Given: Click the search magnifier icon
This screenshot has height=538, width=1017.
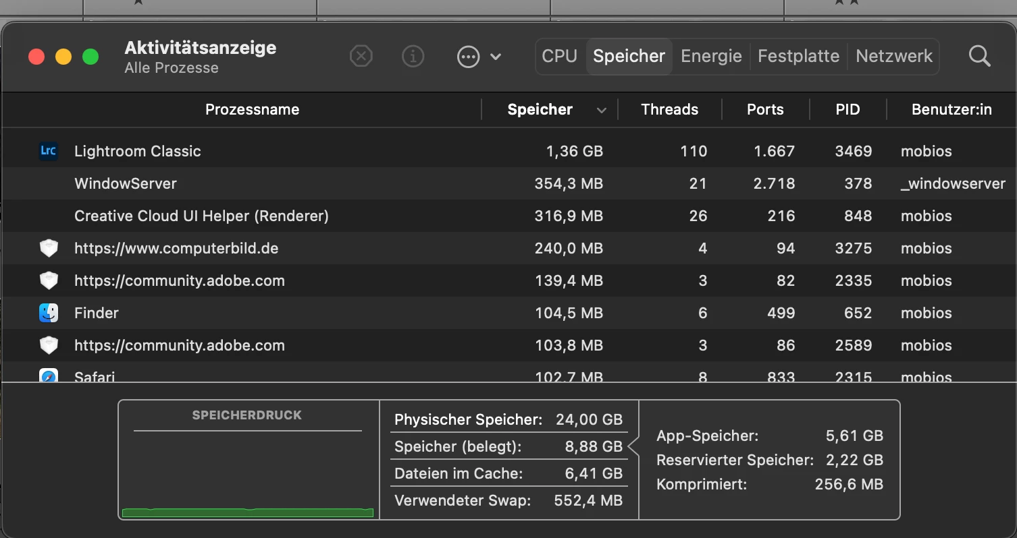Looking at the screenshot, I should pos(979,57).
